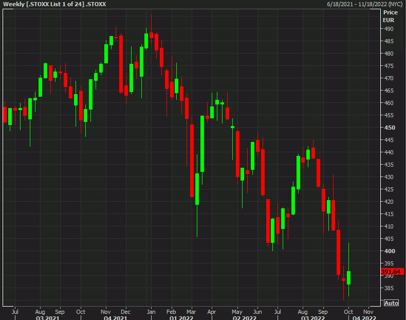Click the 'Nov' label next to Dec
This screenshot has height=320, width=406.
click(106, 312)
